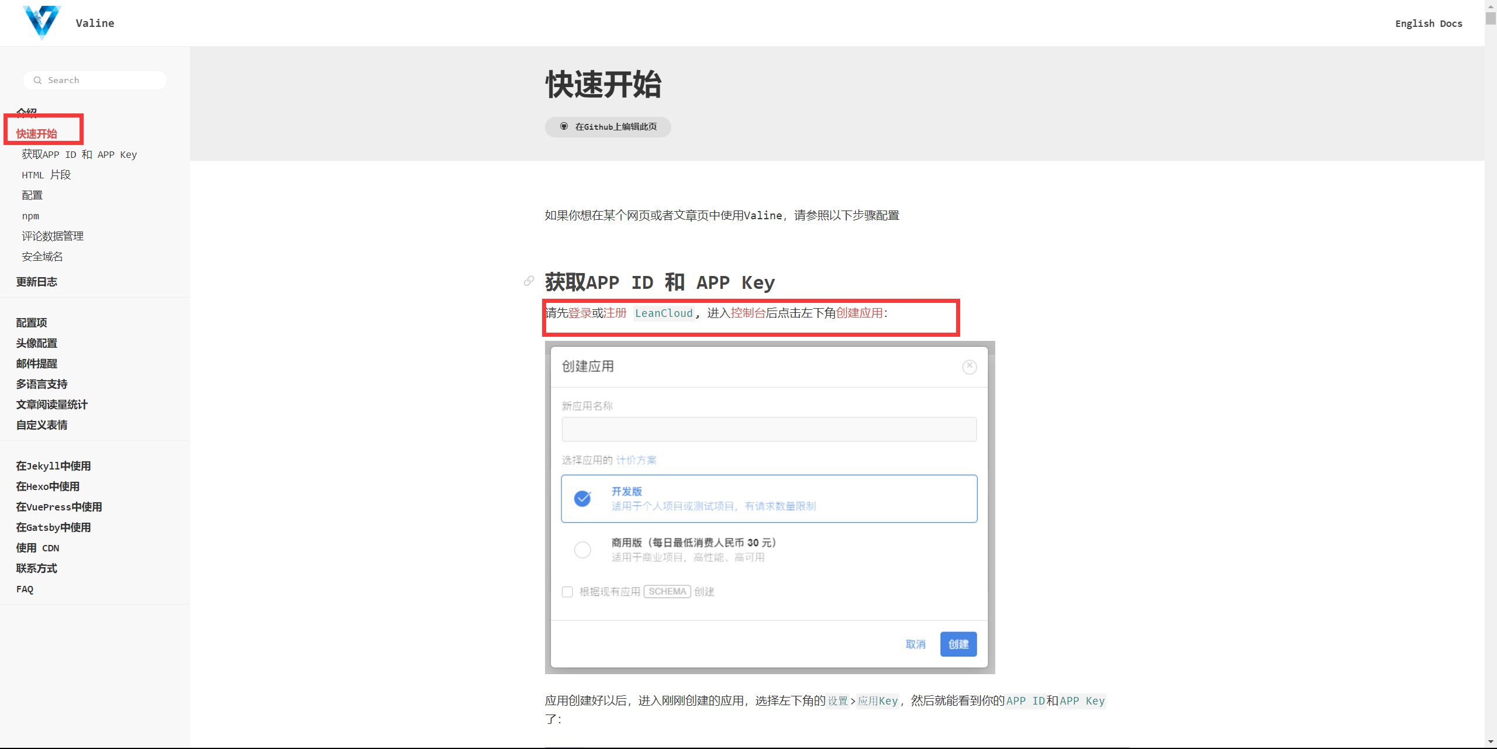
Task: Click the 新应用名称 input field
Action: point(769,429)
